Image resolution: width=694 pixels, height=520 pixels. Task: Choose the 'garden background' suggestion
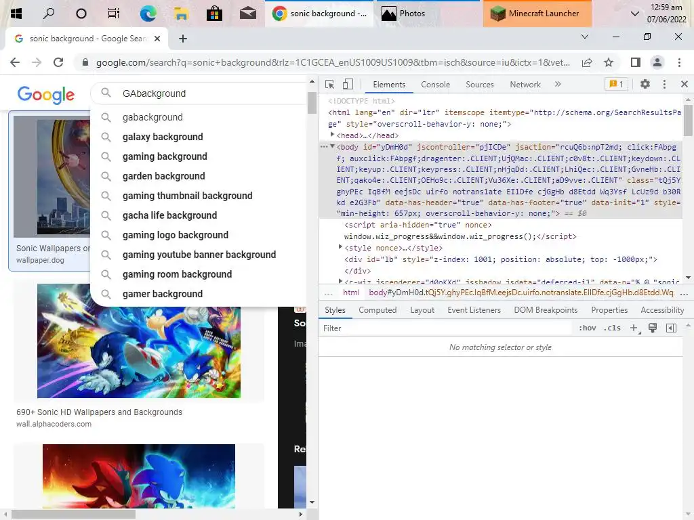(199, 176)
